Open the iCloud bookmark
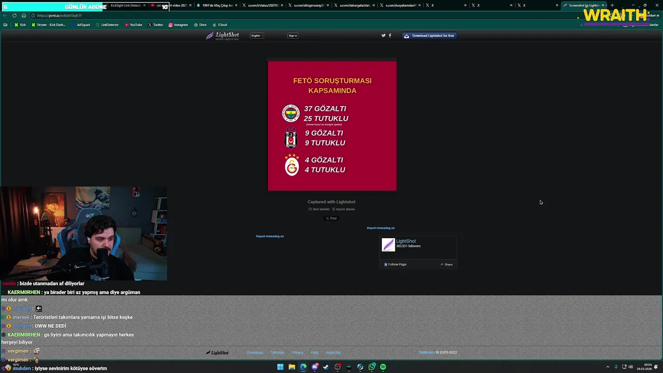This screenshot has width=663, height=373. pos(220,25)
